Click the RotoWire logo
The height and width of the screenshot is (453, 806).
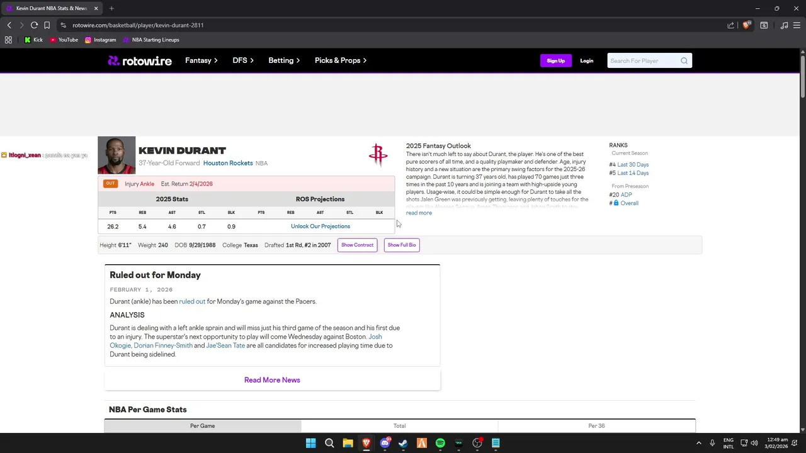point(139,60)
